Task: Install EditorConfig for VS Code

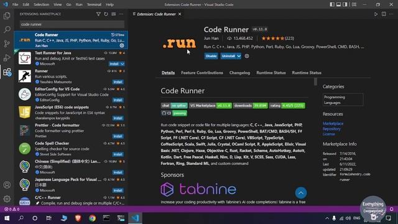Action: click(x=118, y=100)
